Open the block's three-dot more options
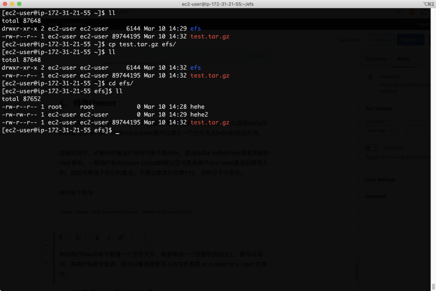436x291 pixels. pos(146,237)
